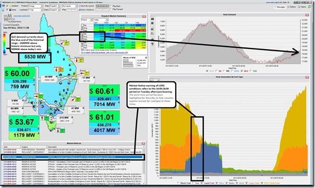This screenshot has width=315, height=188.
Task: Click the Save My Layout icon
Action: click(80, 6)
